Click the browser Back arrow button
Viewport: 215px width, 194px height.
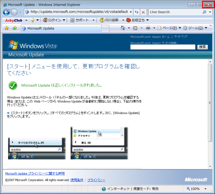6,12
